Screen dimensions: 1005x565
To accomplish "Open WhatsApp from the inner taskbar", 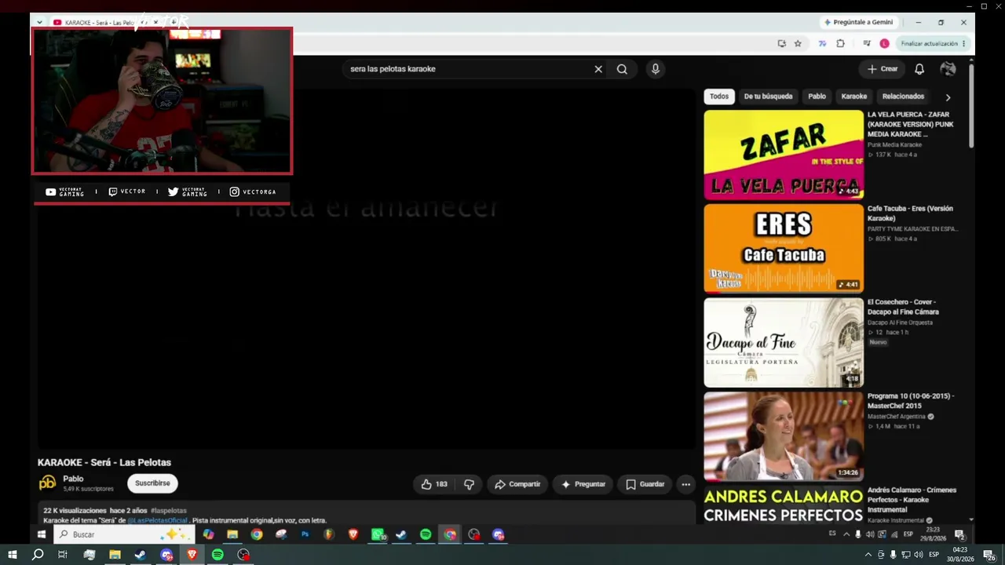I will click(378, 534).
